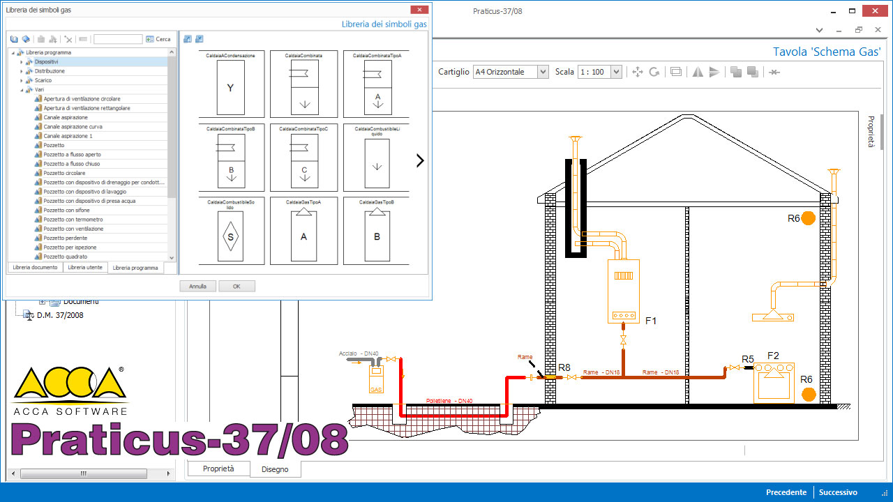
Task: Select D.M. 37/2008 tree item
Action: [60, 315]
